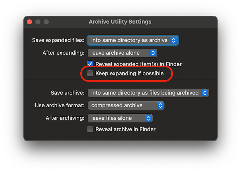Click the chevron arrows on 'compressed archive'
This screenshot has width=241, height=172.
(x=160, y=105)
